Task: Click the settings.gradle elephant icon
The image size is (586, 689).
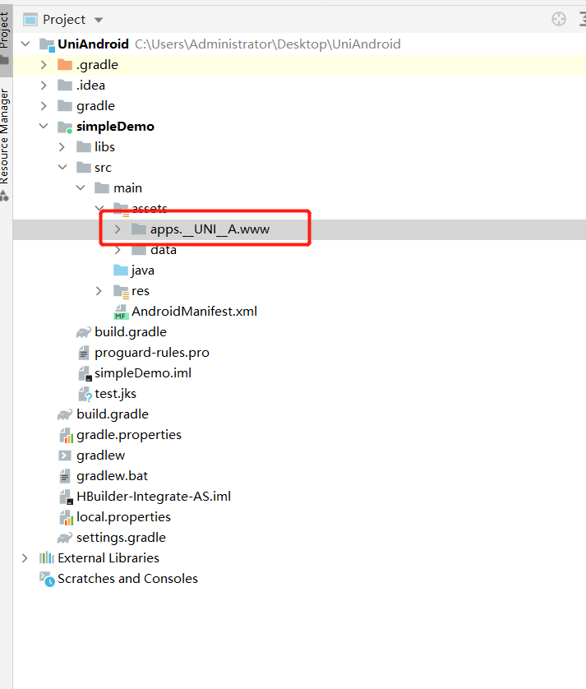Action: tap(65, 538)
